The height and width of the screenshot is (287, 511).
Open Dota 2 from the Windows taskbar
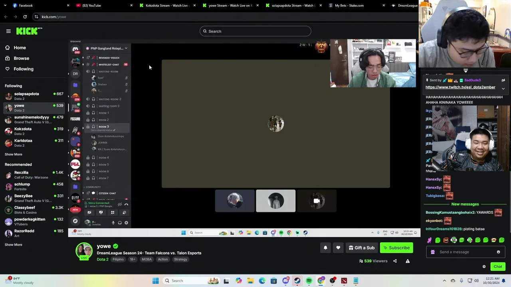pos(344,281)
